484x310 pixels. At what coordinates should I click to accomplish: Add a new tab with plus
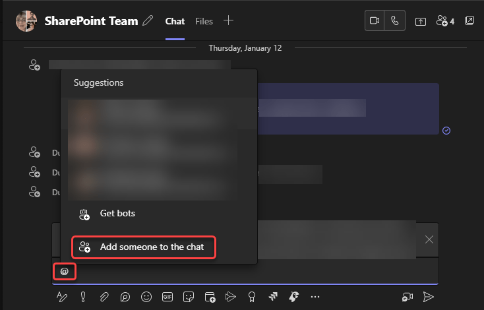tap(228, 20)
